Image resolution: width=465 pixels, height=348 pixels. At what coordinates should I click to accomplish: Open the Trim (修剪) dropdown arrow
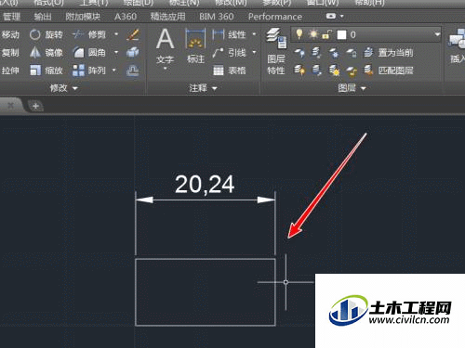click(x=116, y=34)
